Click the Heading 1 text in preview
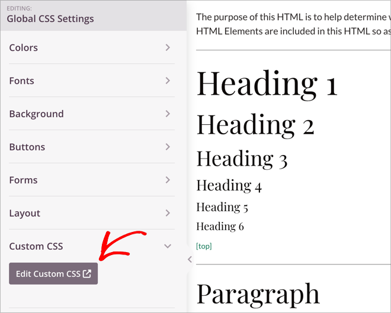The width and height of the screenshot is (391, 313). [x=267, y=83]
